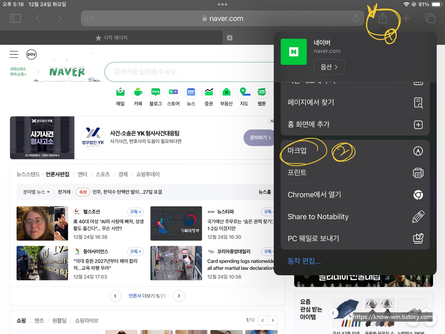Open the 메일 mail shortcut
Viewport: 445px width, 334px height.
click(x=120, y=96)
